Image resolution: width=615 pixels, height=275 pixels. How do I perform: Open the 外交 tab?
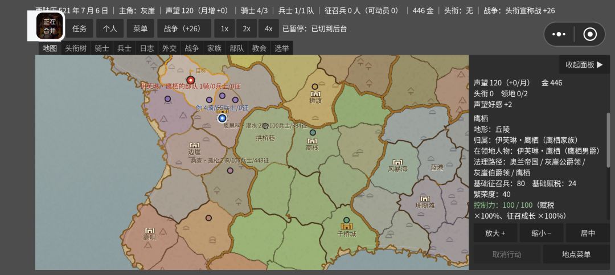click(x=170, y=48)
